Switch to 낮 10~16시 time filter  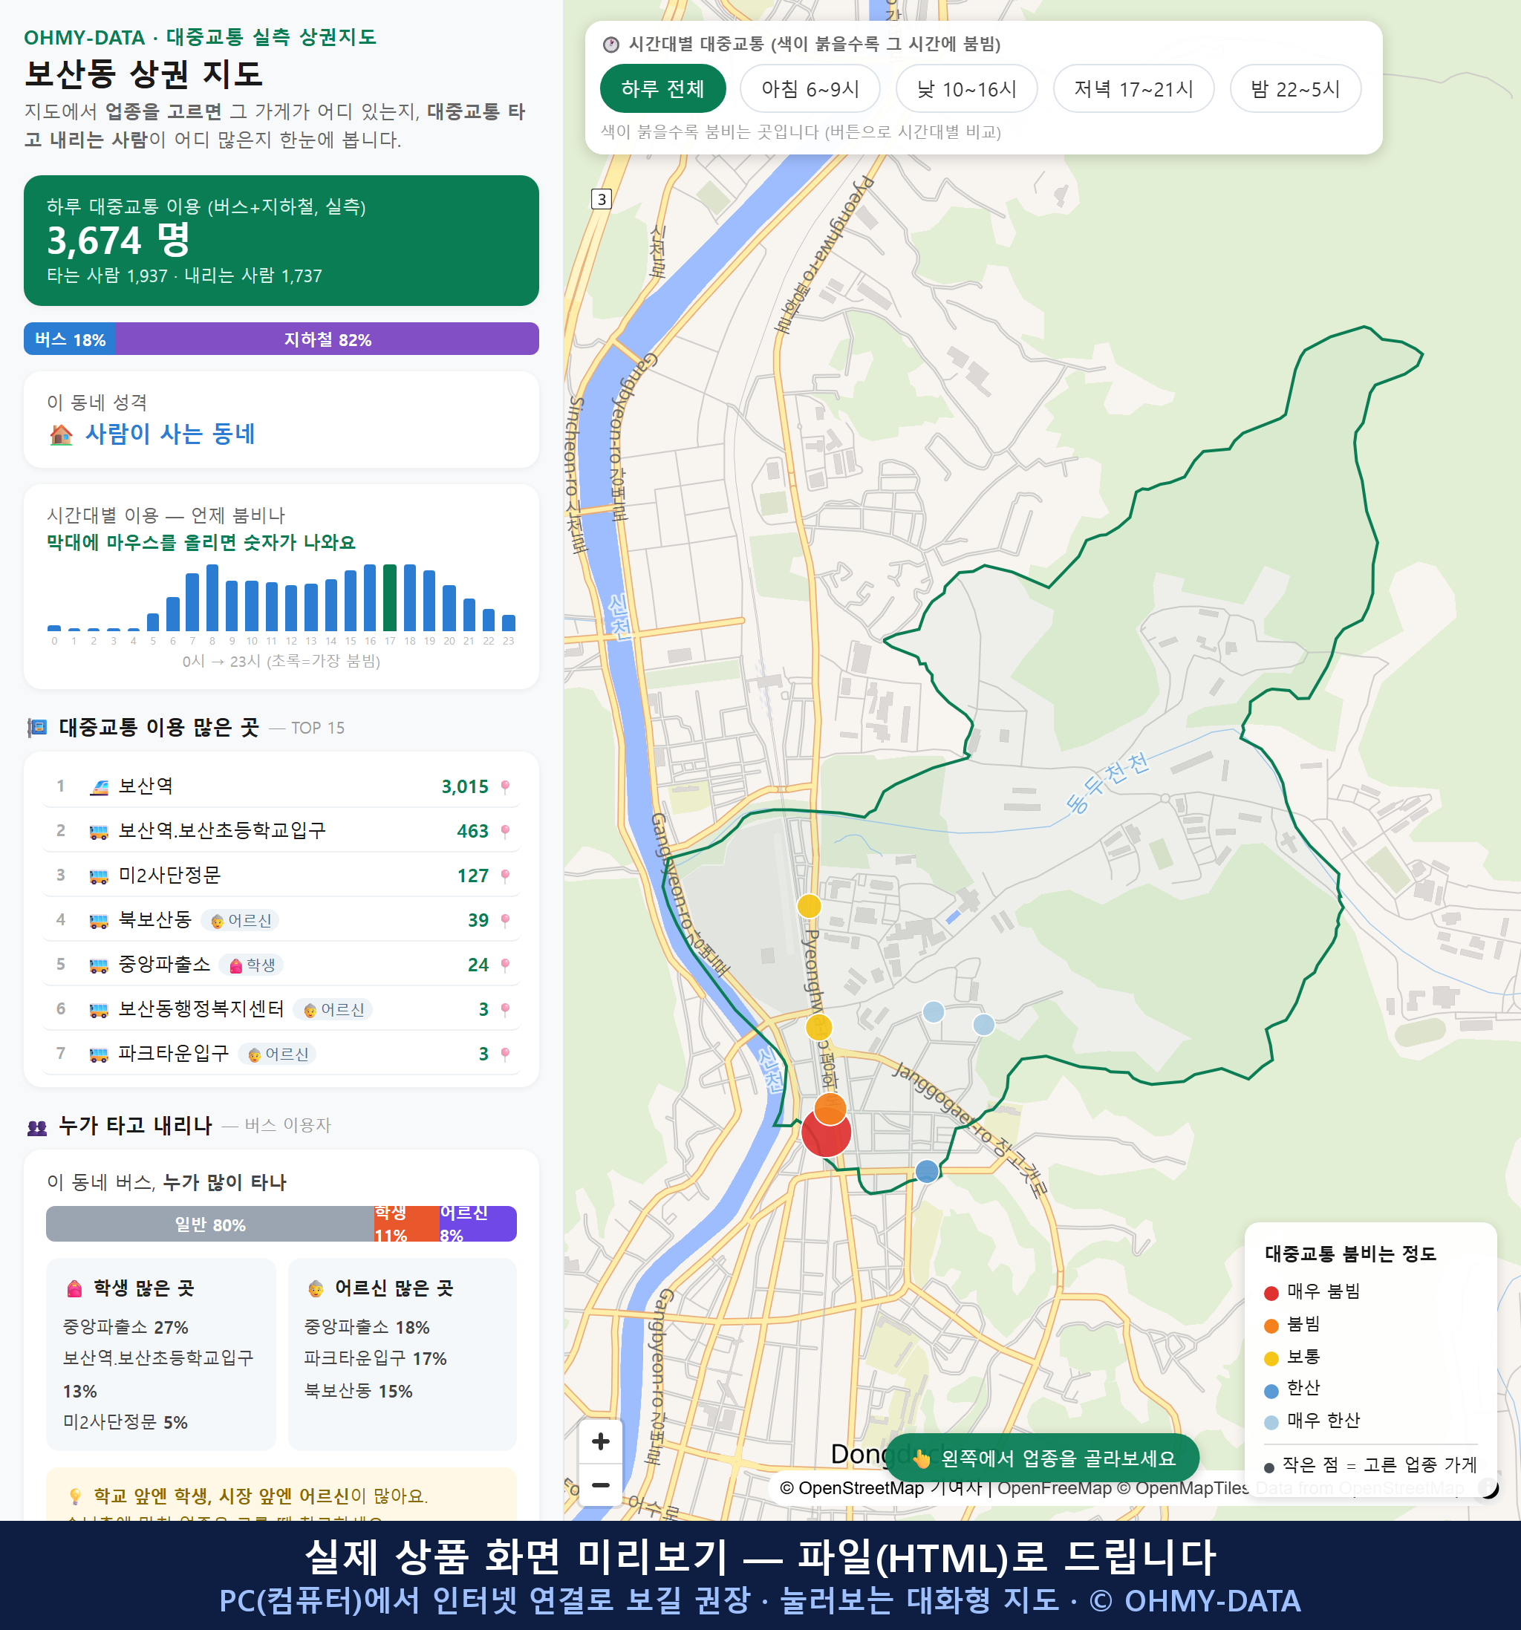(967, 88)
